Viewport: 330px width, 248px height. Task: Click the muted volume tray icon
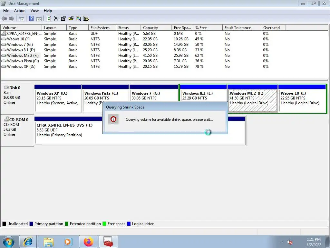pos(290,242)
